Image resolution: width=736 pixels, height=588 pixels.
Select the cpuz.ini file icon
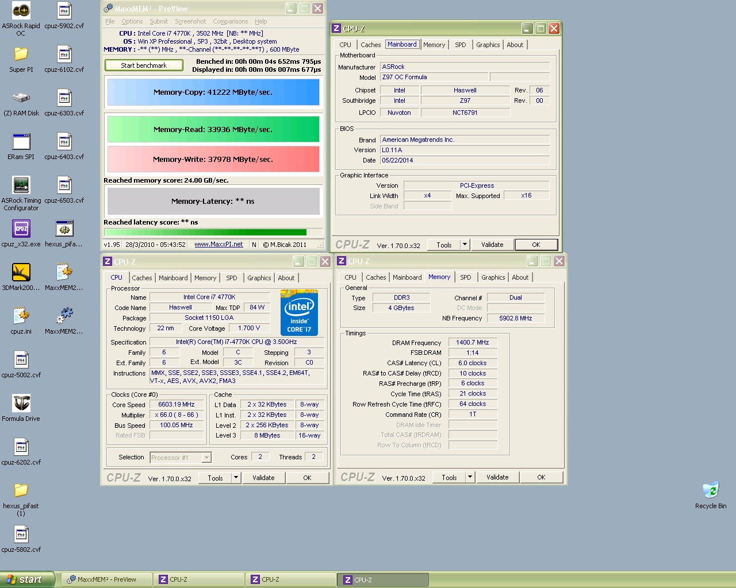[x=21, y=316]
